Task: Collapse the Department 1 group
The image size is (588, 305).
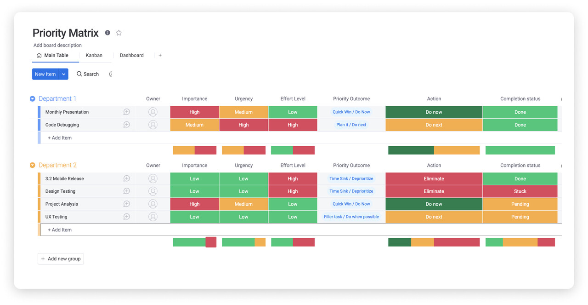Action: pyautogui.click(x=33, y=99)
